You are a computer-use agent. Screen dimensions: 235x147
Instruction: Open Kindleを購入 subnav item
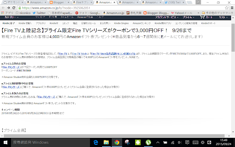pyautogui.click(x=25, y=23)
